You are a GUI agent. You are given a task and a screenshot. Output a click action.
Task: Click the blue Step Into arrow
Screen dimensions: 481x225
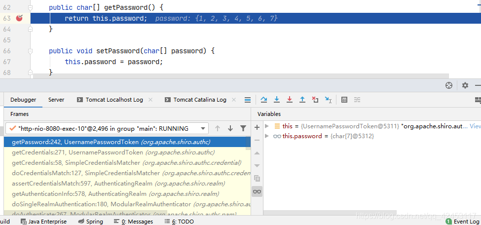pos(277,100)
